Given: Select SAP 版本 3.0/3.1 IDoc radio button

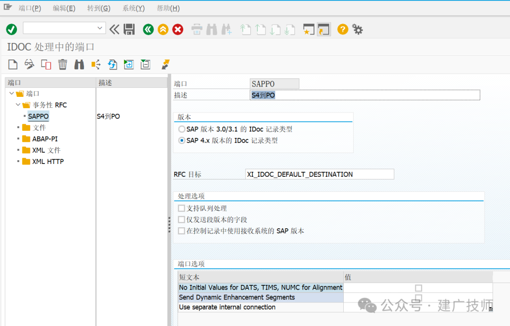Looking at the screenshot, I should coord(182,129).
